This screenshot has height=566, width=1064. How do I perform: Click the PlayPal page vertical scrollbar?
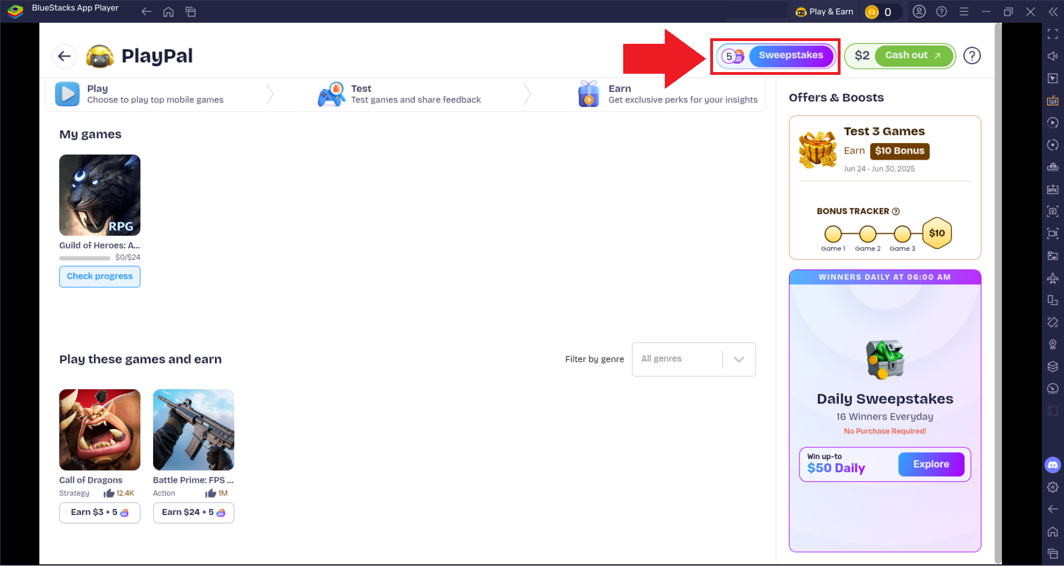(x=998, y=294)
